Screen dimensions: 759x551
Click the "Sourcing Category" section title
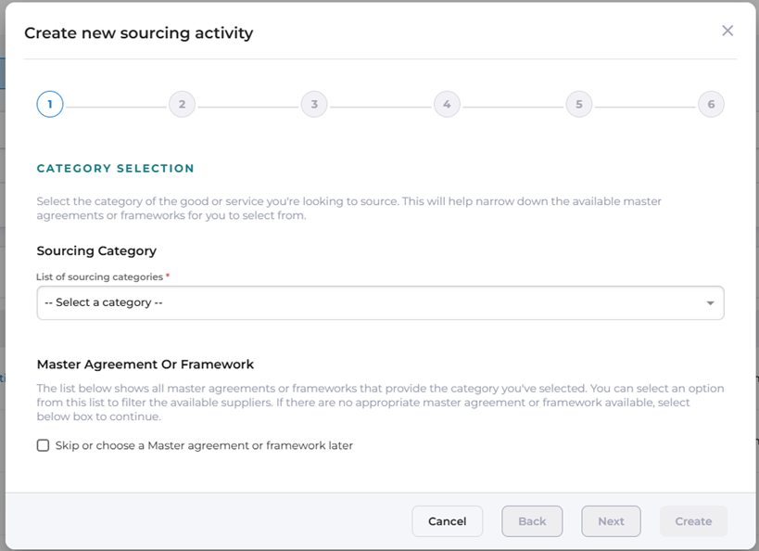click(x=96, y=250)
